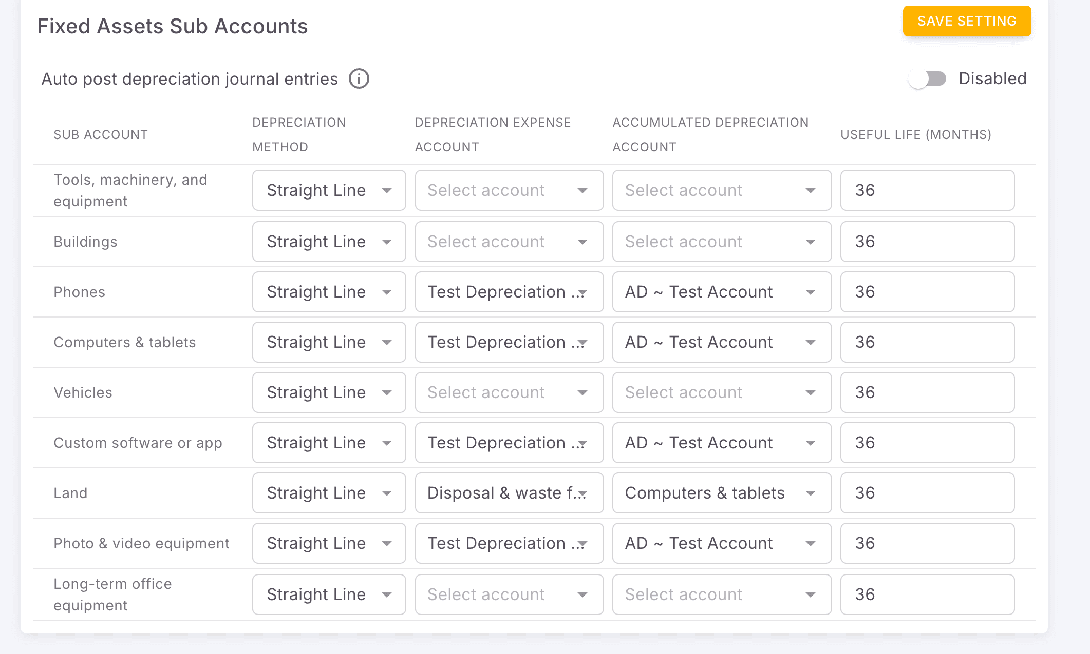Open the AD ~ Test Account dropdown for Photo & video equipment
Screen dimensions: 1090x654
(x=721, y=543)
